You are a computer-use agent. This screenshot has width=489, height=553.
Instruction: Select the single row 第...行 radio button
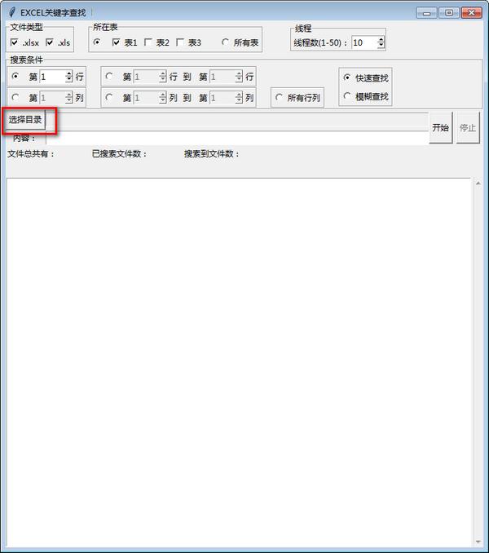[15, 76]
